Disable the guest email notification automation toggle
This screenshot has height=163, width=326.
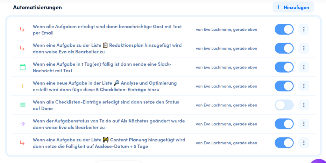point(284,29)
